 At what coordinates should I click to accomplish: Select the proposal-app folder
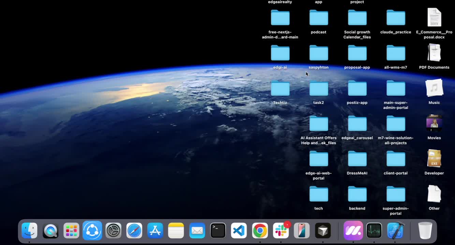click(x=357, y=53)
